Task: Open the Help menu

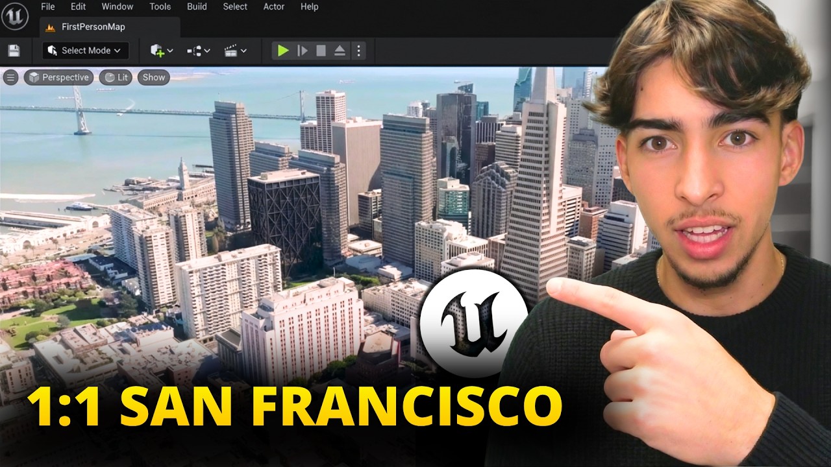Action: 310,6
